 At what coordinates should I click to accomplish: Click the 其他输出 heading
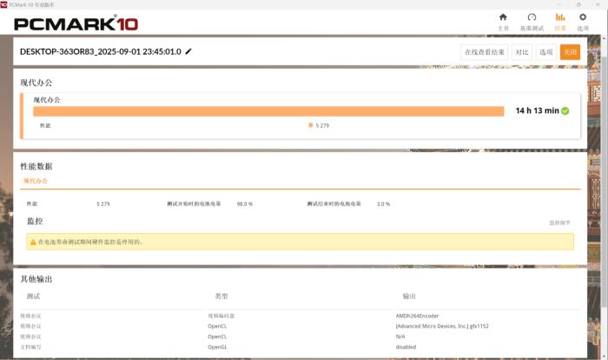tap(36, 279)
